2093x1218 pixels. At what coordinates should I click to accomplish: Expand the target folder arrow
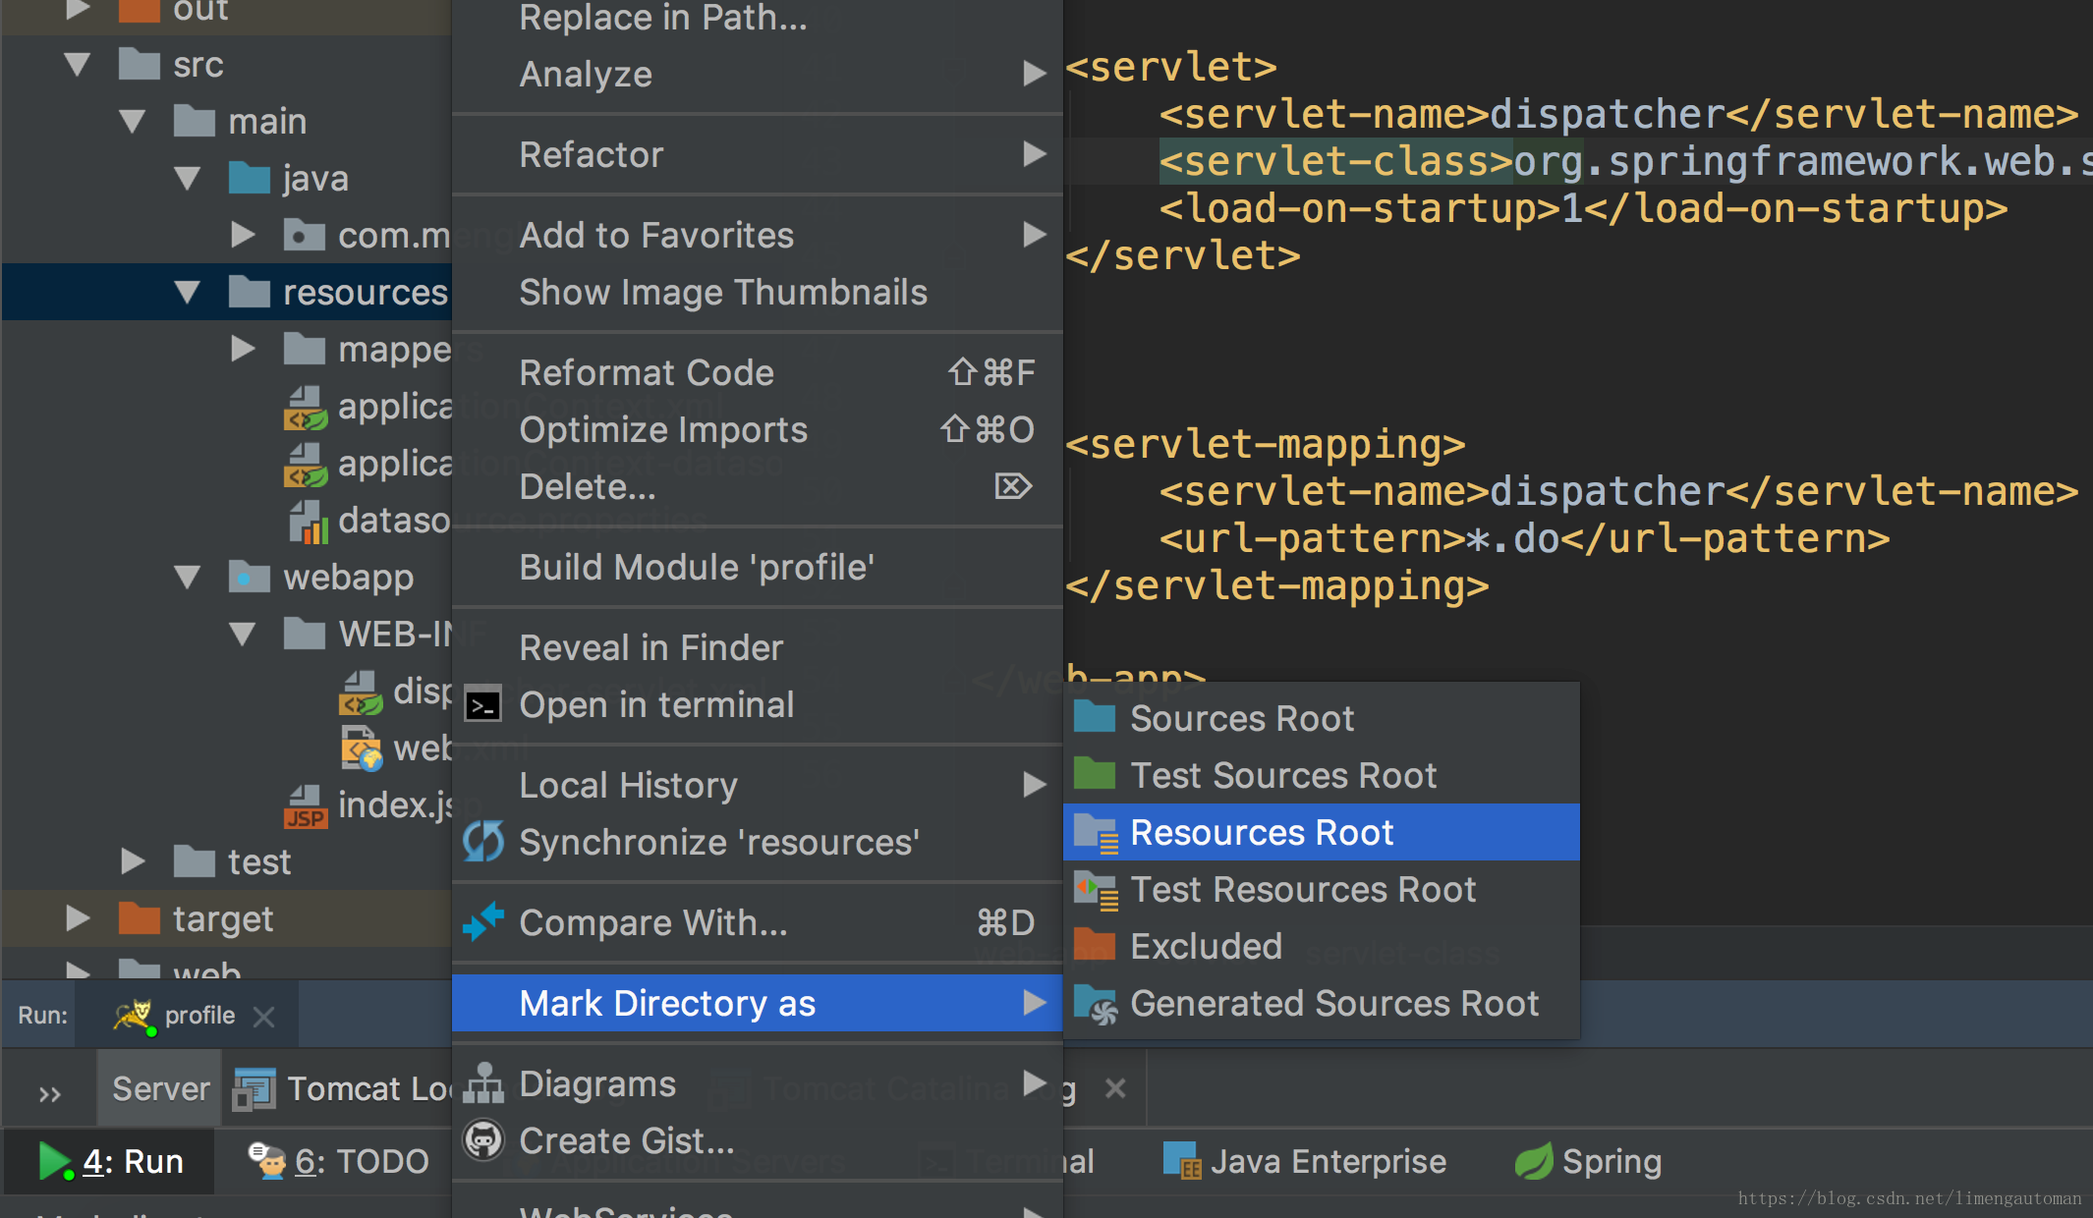(x=77, y=918)
